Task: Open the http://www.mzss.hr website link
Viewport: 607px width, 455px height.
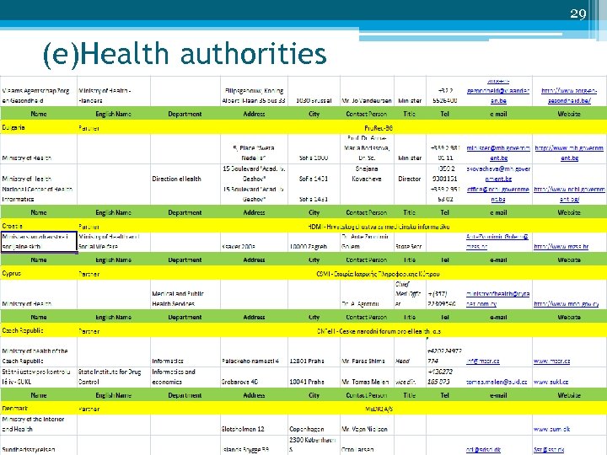Action: (x=561, y=246)
